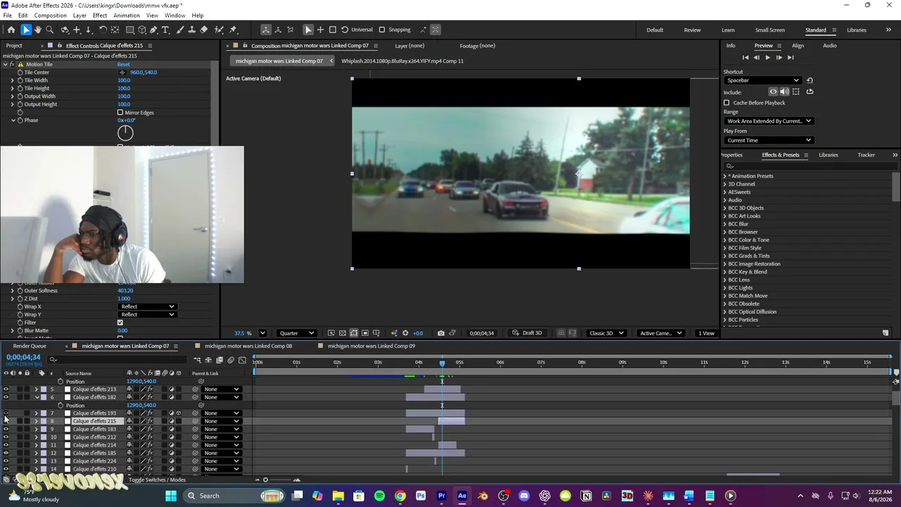Switch to the Render Queue tab

tap(30, 346)
